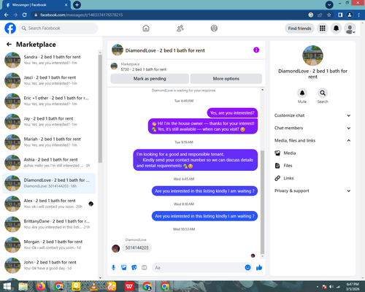Click the Search Facebook field

(58, 28)
